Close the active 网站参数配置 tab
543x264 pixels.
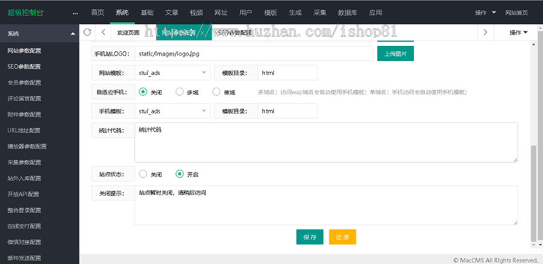click(203, 33)
